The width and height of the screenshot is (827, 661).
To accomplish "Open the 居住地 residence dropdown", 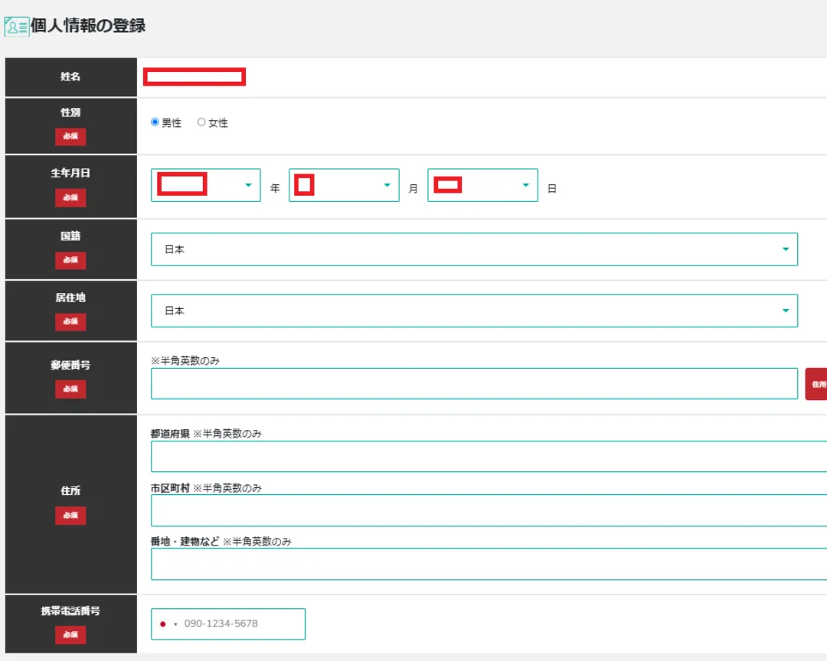I will pos(474,311).
